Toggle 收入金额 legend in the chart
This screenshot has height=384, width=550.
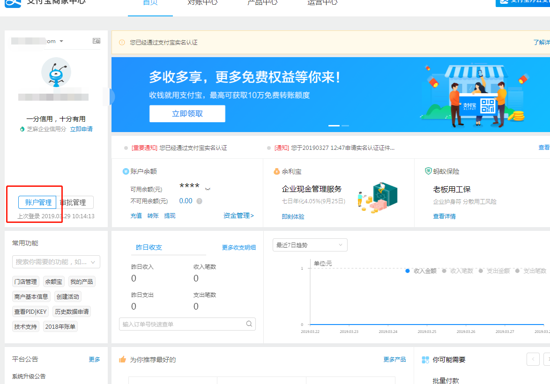click(x=421, y=271)
